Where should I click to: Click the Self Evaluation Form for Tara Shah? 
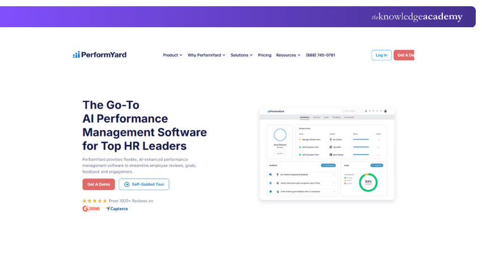click(x=311, y=147)
